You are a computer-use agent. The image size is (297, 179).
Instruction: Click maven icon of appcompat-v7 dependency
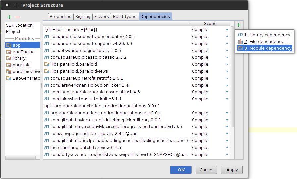point(47,36)
